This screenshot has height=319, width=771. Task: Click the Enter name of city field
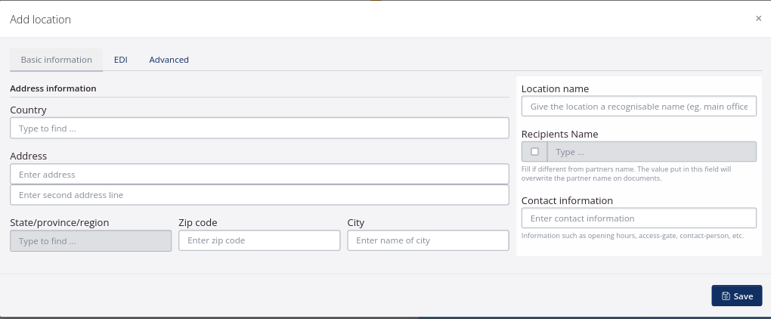[x=428, y=241]
